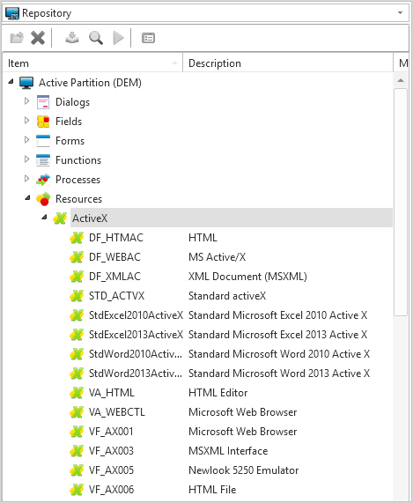Click the Description column header

[x=288, y=63]
